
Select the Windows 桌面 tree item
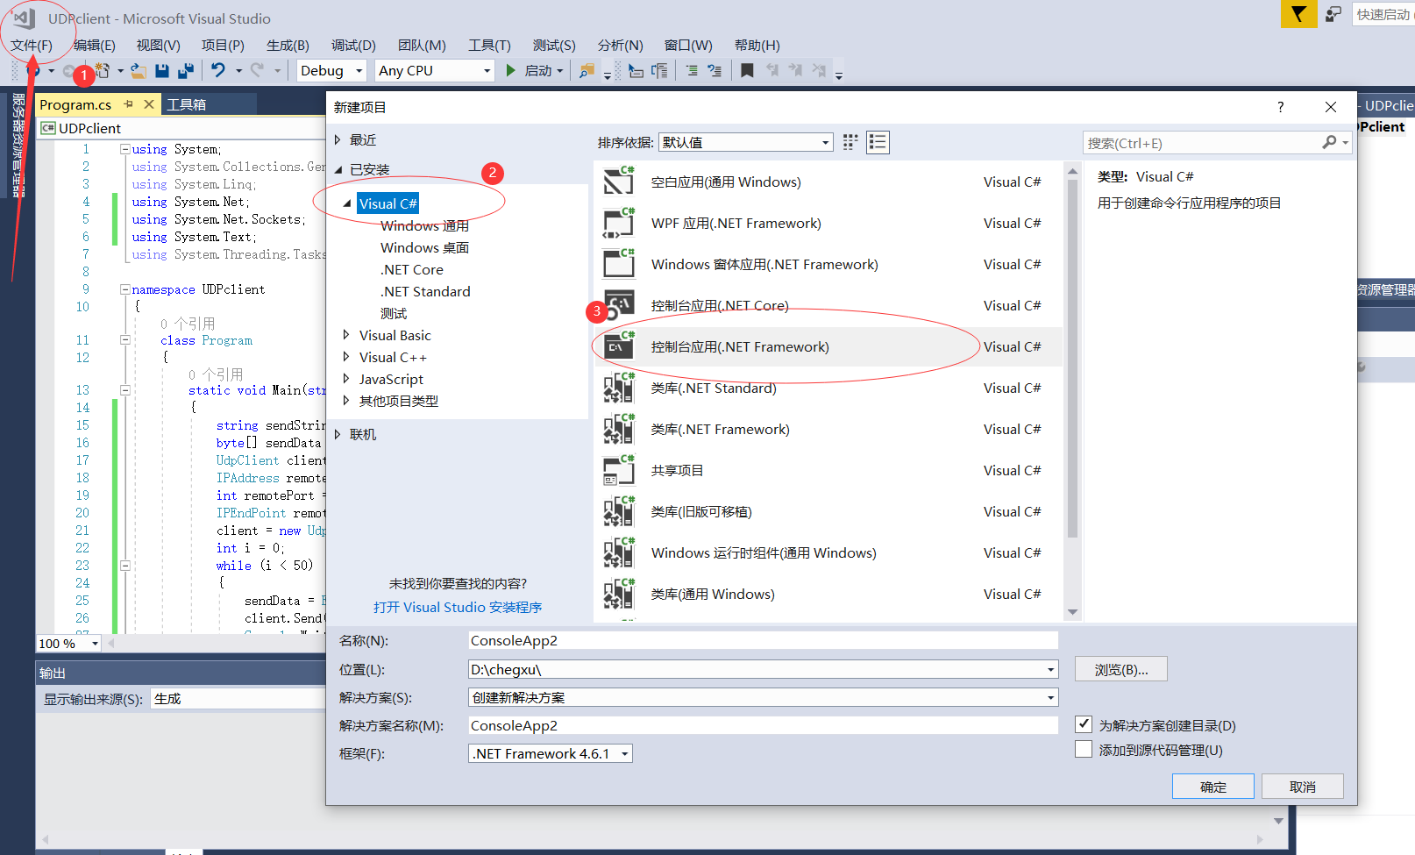click(x=424, y=247)
